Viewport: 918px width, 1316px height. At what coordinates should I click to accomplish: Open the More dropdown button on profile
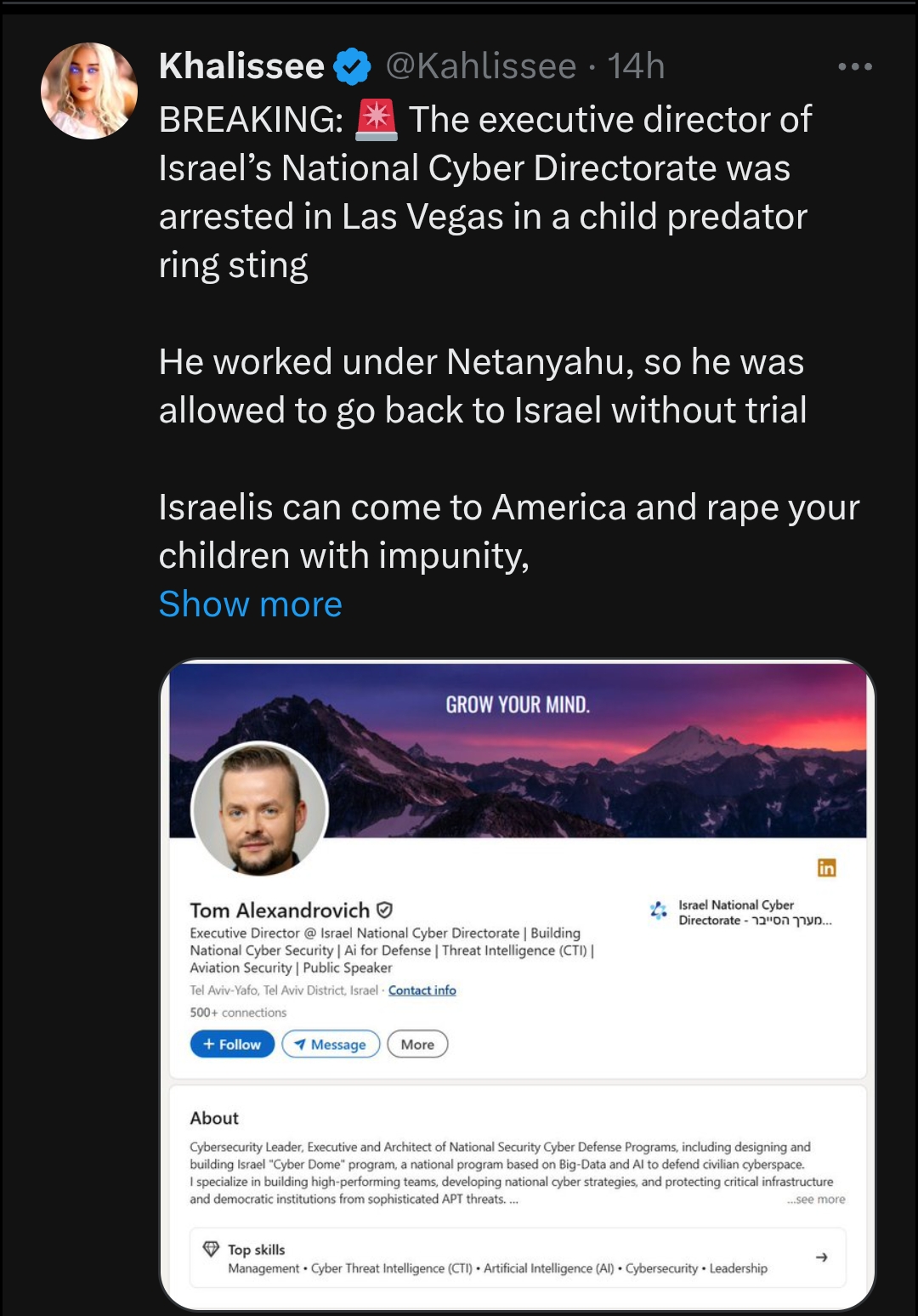pos(417,1044)
